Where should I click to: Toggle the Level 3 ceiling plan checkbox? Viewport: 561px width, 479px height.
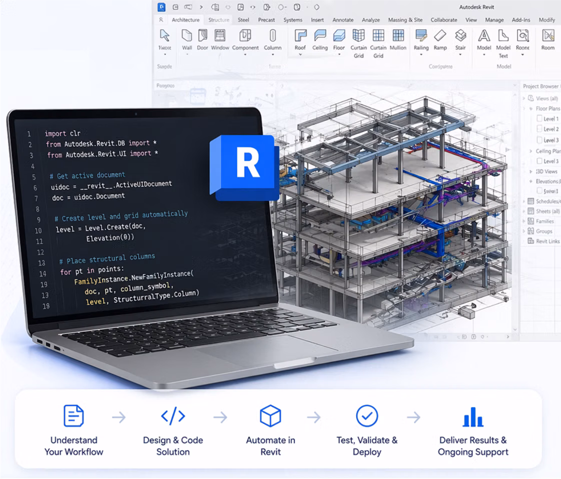coord(539,161)
